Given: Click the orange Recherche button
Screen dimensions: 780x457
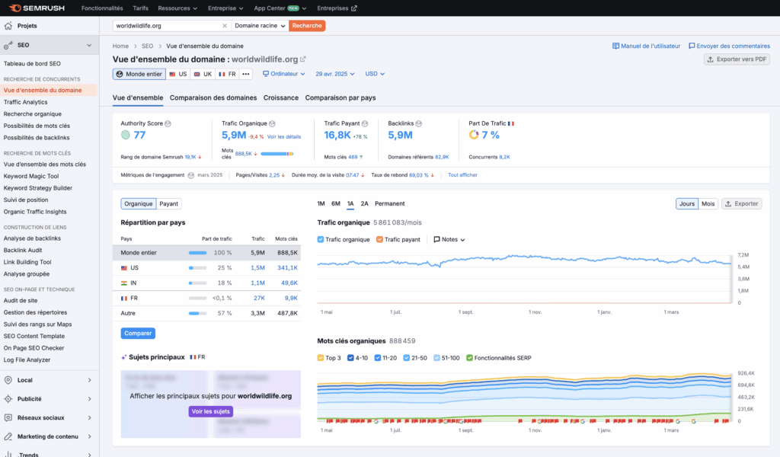Looking at the screenshot, I should (x=307, y=26).
